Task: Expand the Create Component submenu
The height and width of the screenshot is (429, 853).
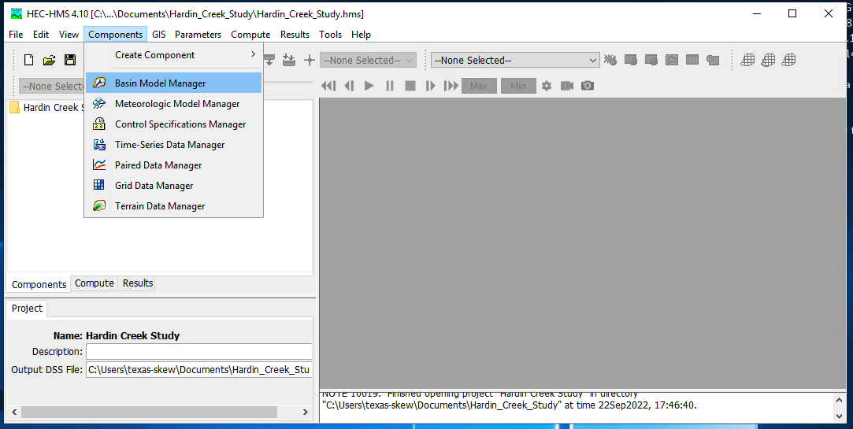Action: 173,55
